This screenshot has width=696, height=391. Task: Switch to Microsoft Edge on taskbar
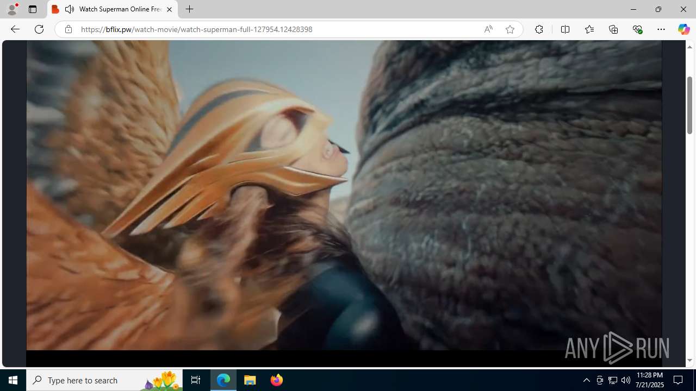223,380
